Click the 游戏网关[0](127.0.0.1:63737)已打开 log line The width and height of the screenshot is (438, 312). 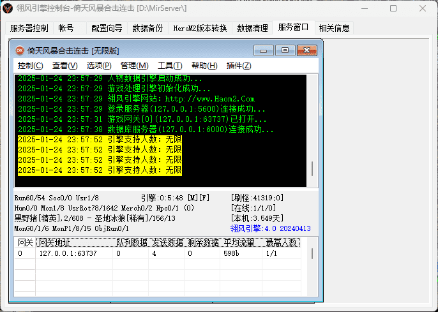(142, 119)
